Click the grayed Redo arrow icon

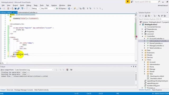point(27,8)
